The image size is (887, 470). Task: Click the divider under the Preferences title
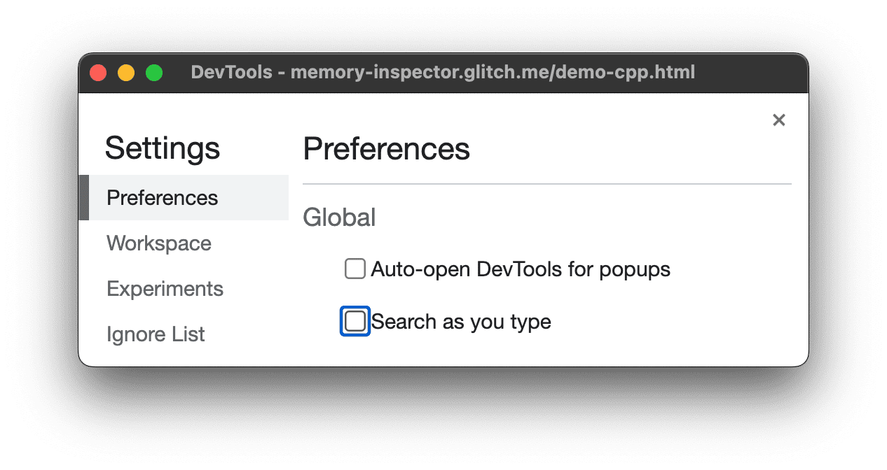pos(546,183)
